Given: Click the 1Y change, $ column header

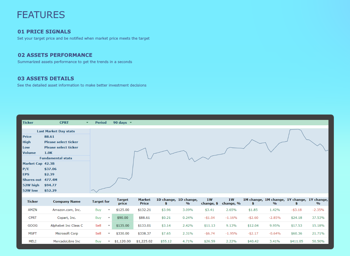Looking at the screenshot, I should (296, 202).
